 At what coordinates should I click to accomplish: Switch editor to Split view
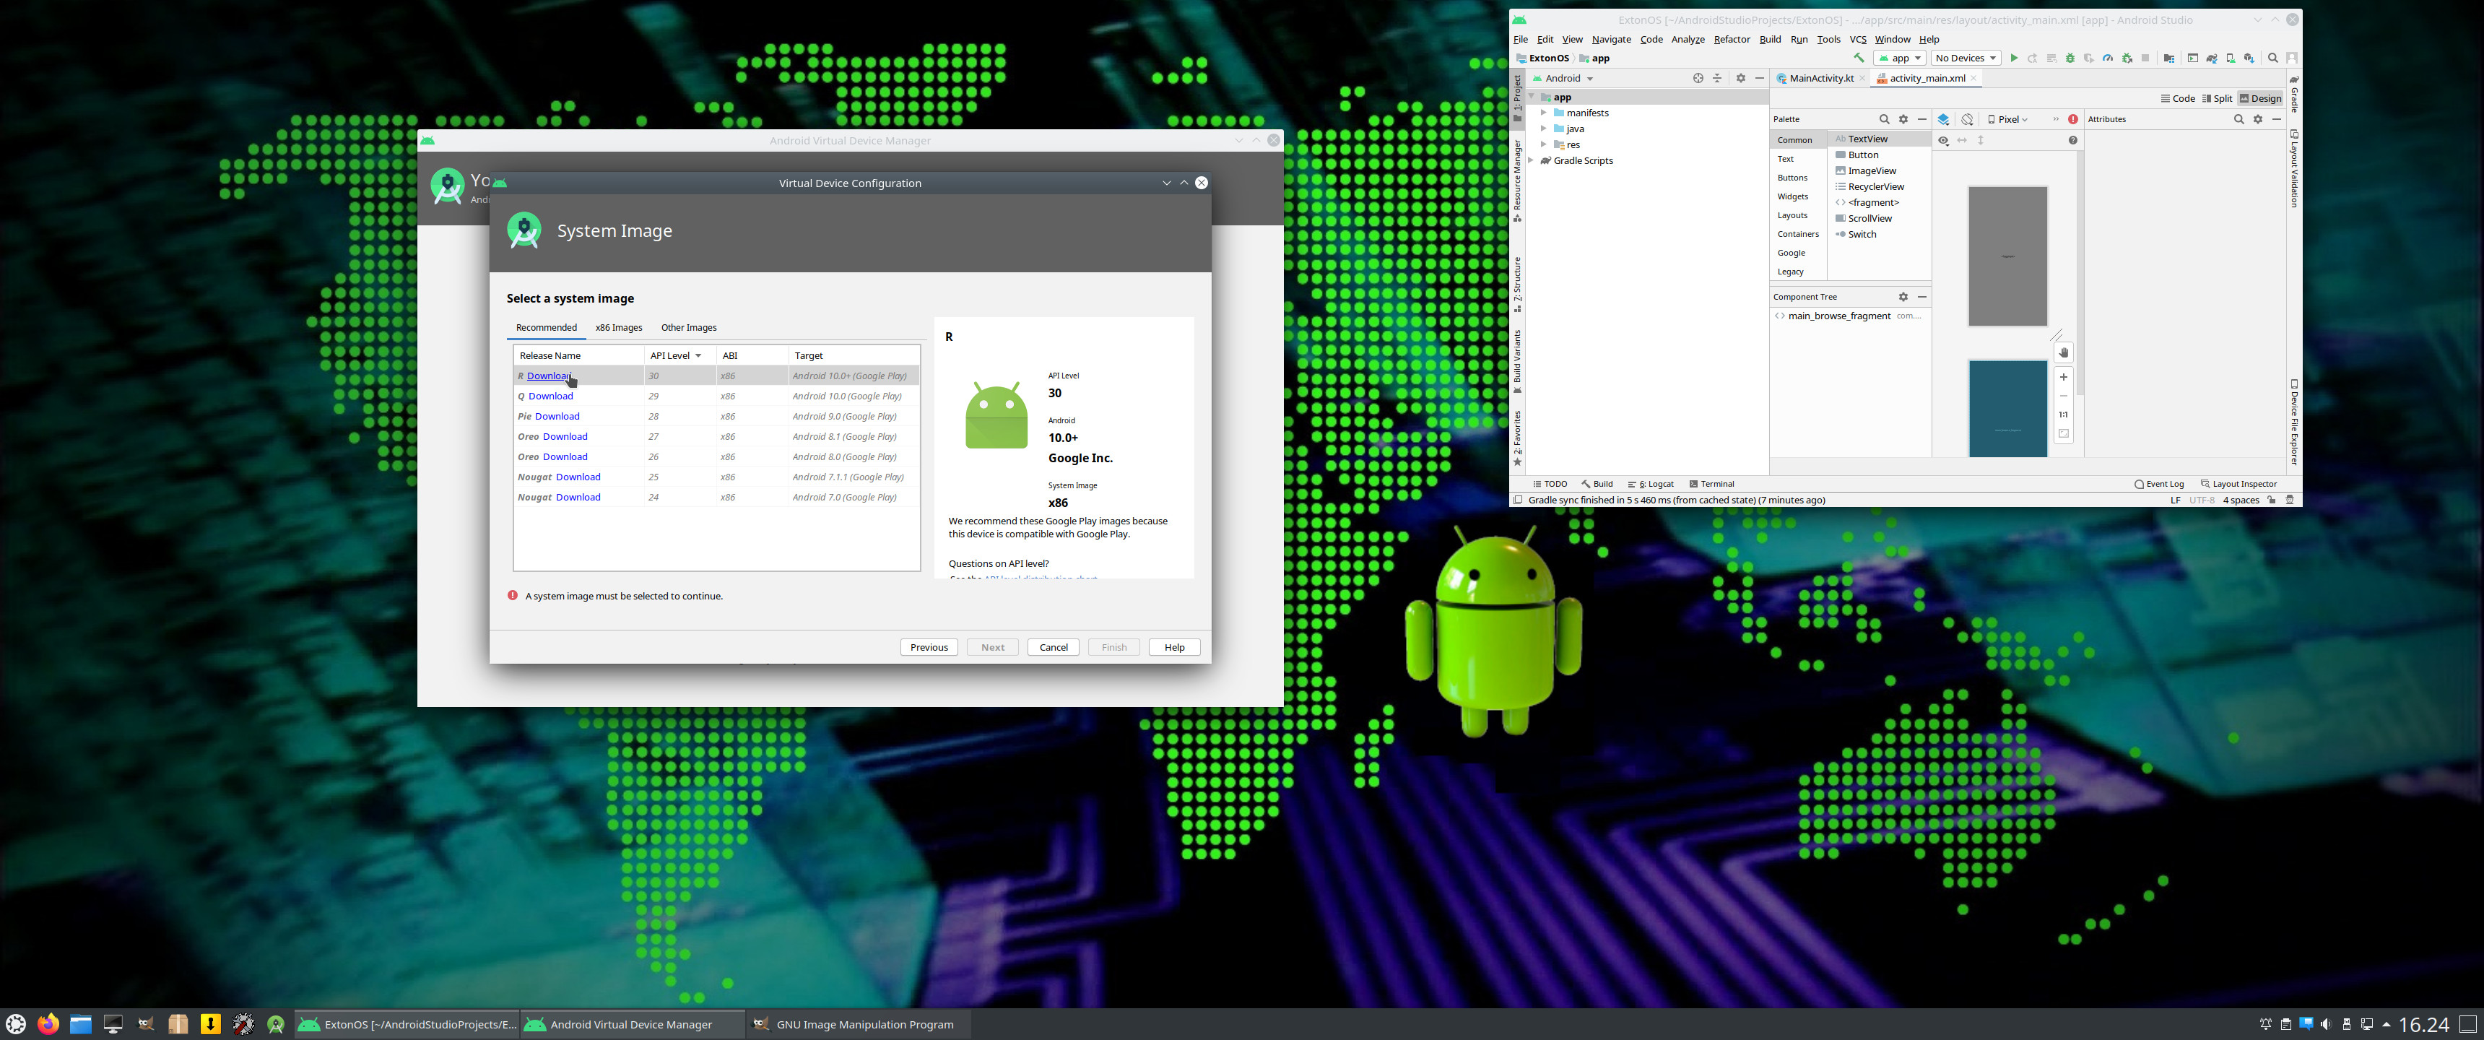click(2218, 98)
